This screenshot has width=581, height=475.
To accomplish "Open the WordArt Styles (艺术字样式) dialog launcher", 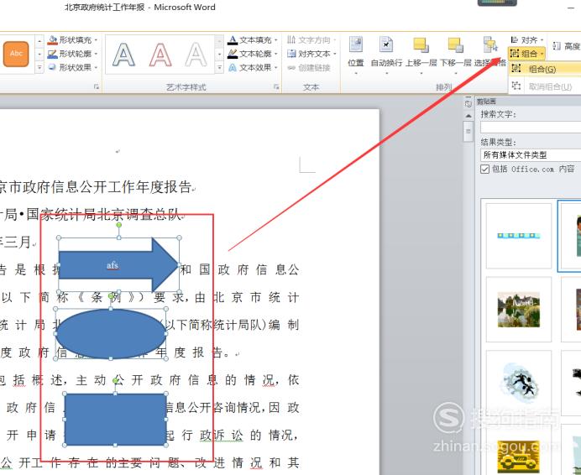I will pyautogui.click(x=276, y=86).
